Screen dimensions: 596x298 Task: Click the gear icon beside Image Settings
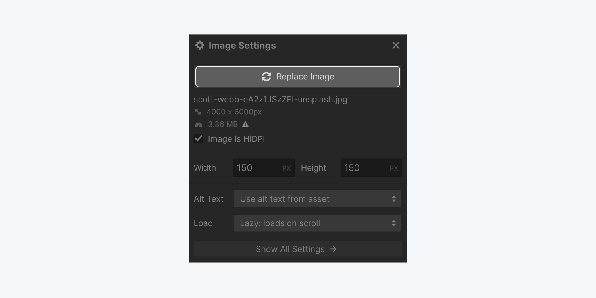[199, 45]
